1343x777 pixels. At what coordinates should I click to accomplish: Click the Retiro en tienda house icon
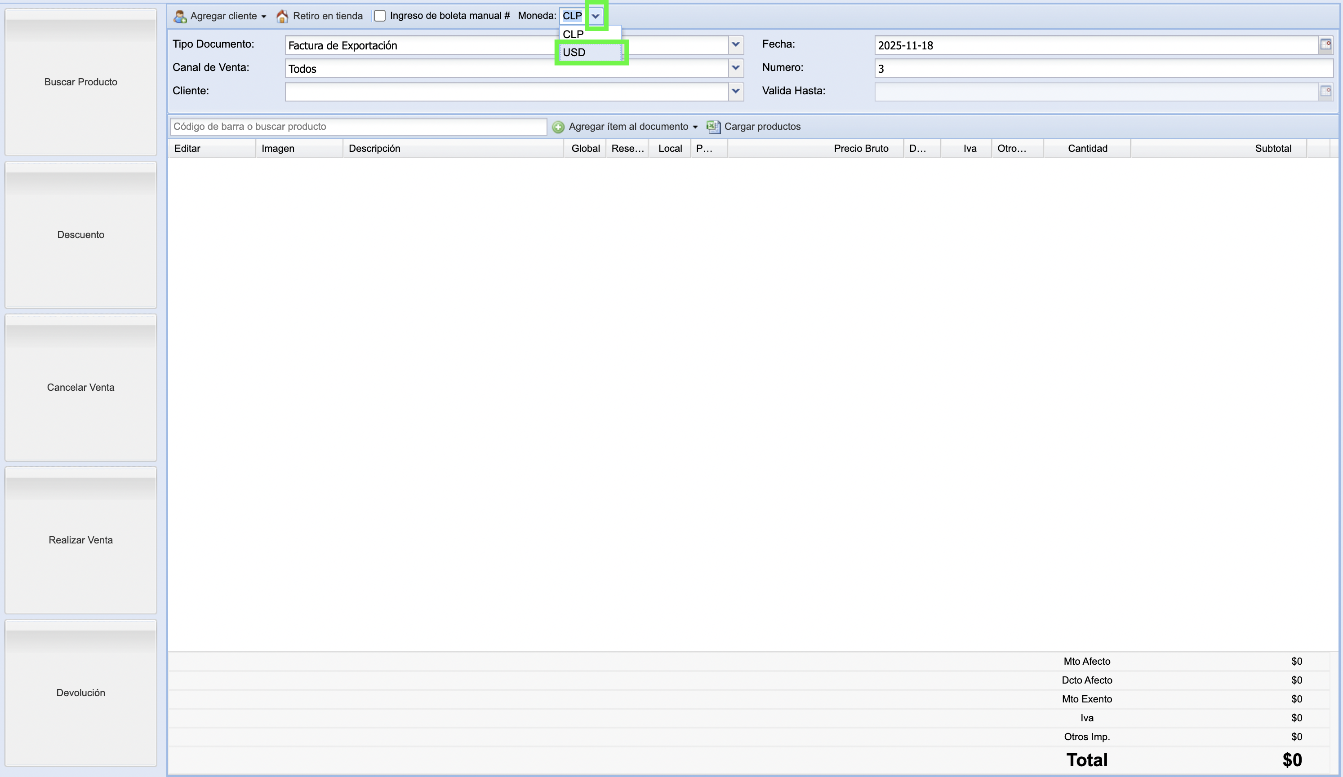[282, 16]
